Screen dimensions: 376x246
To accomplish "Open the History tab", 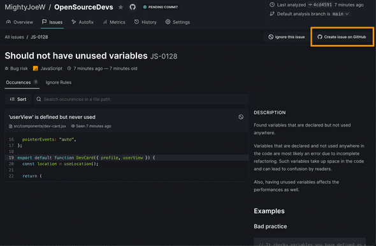I will point(145,22).
